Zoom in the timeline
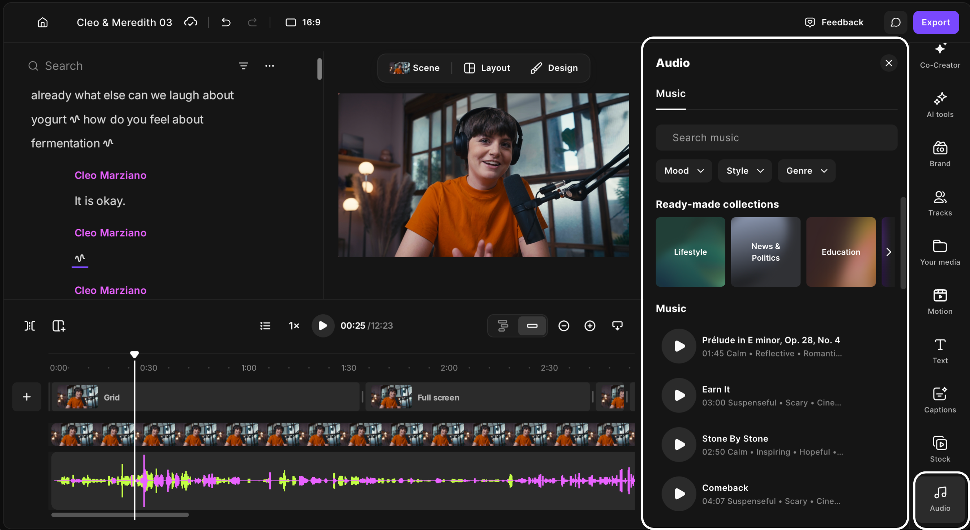Screen dimensions: 970x530 [x=590, y=326]
